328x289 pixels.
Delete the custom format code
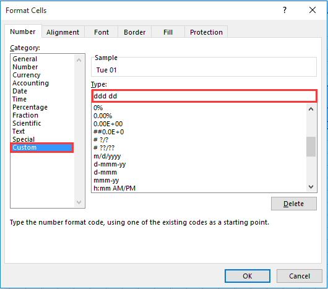pos(294,204)
